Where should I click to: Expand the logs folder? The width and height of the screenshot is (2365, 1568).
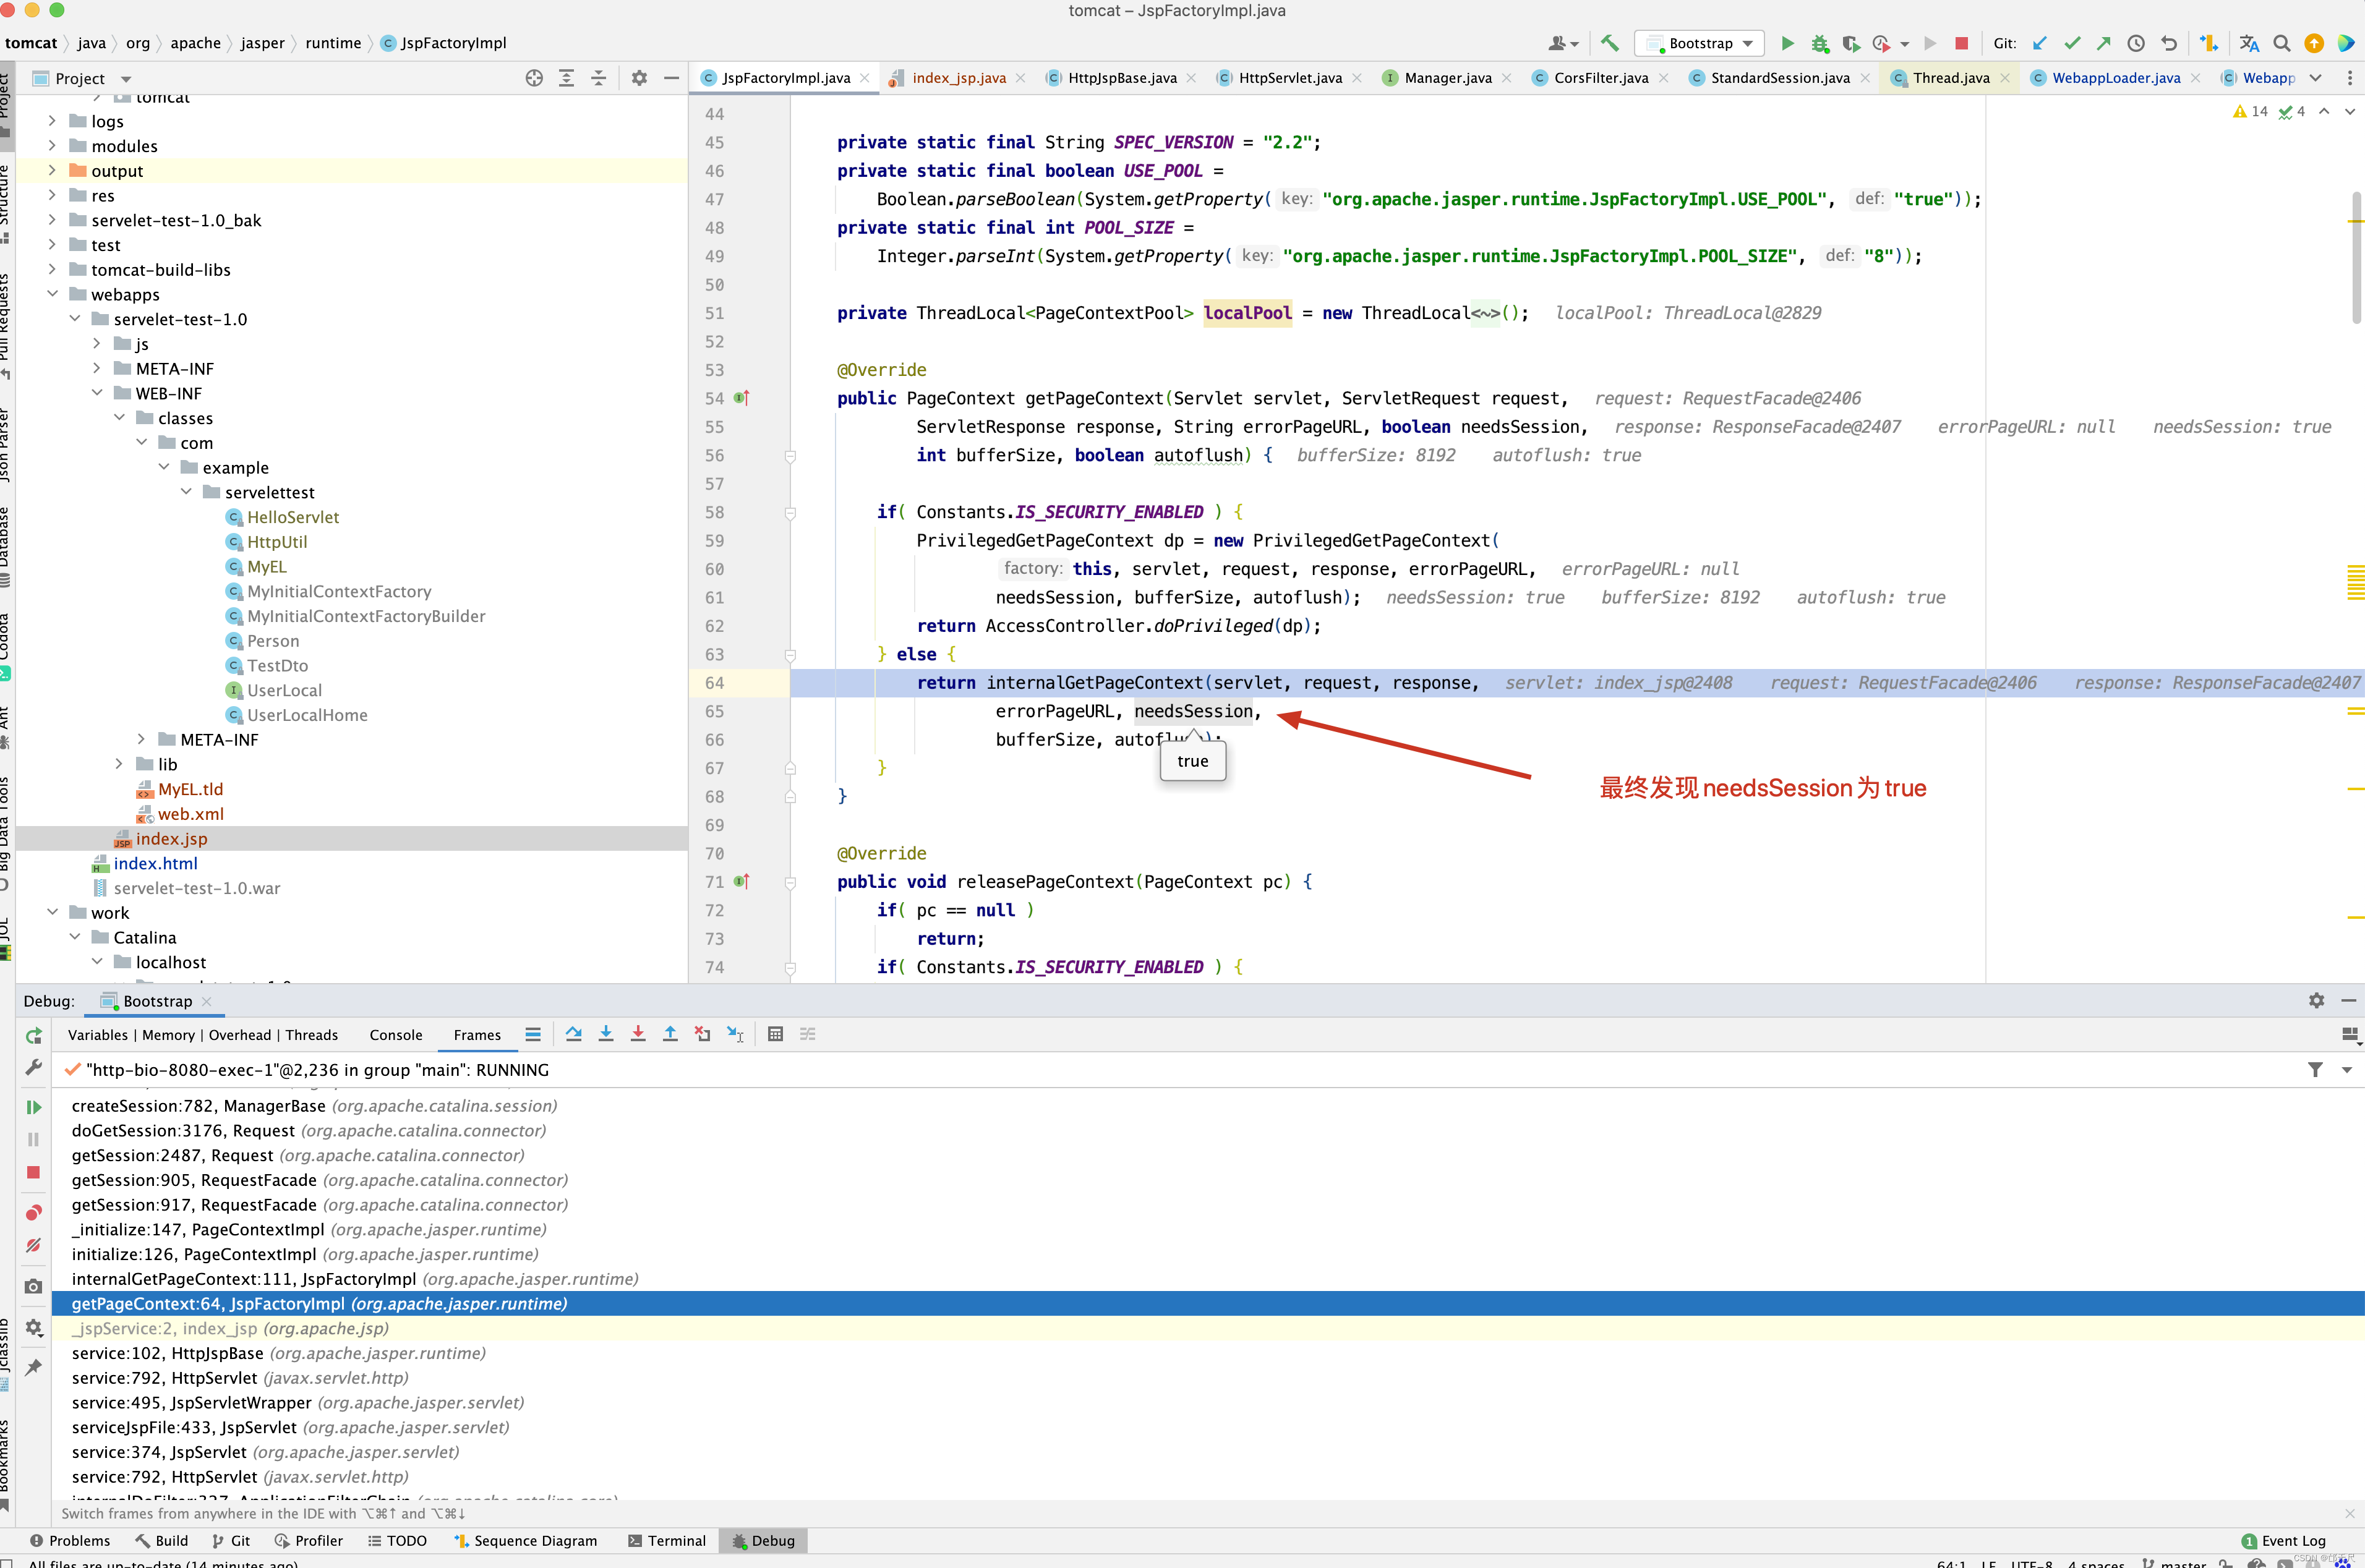tap(52, 120)
